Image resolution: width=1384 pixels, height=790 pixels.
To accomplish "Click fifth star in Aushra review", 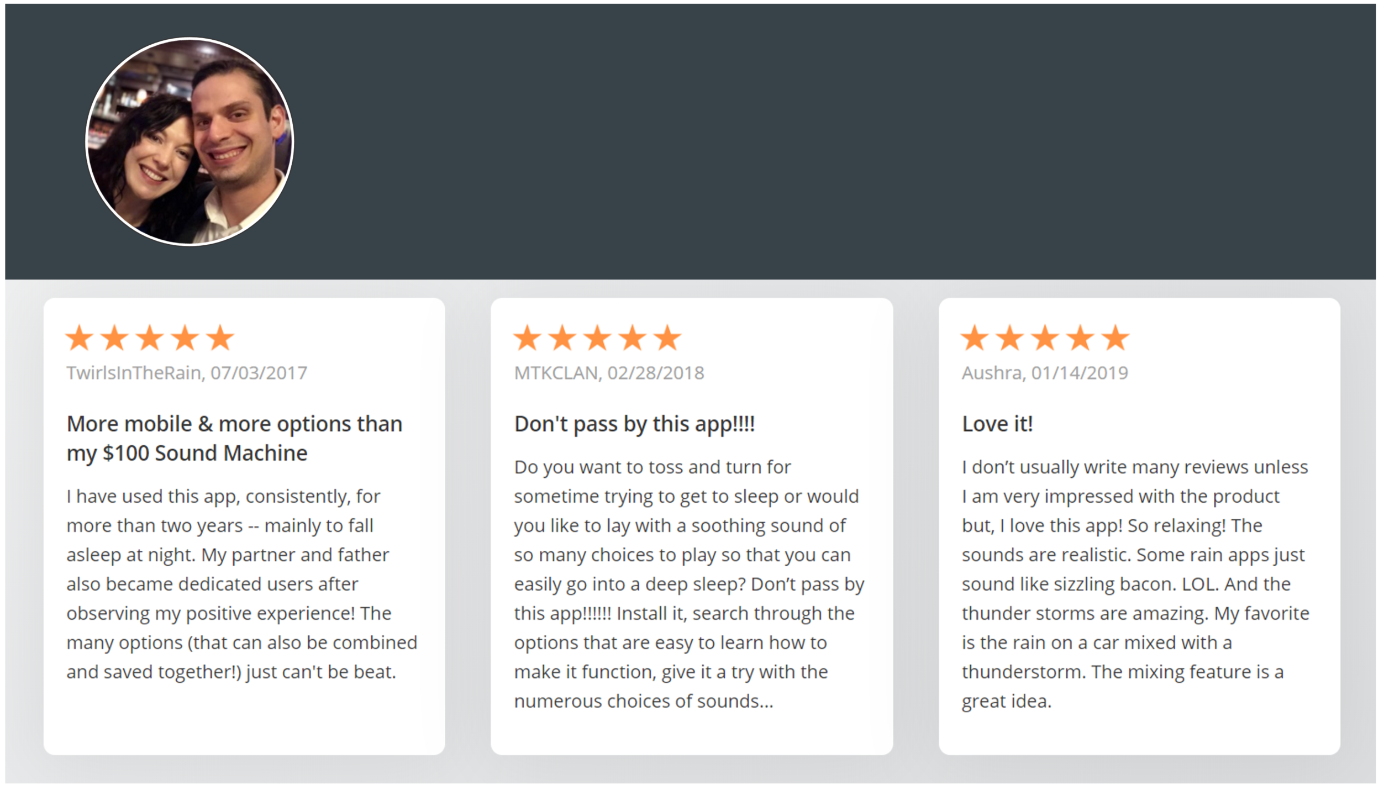I will pos(1115,338).
